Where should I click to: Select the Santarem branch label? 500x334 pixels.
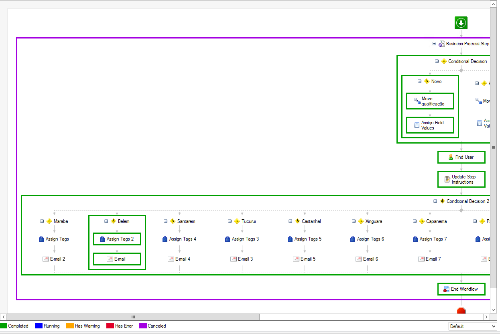pyautogui.click(x=186, y=221)
